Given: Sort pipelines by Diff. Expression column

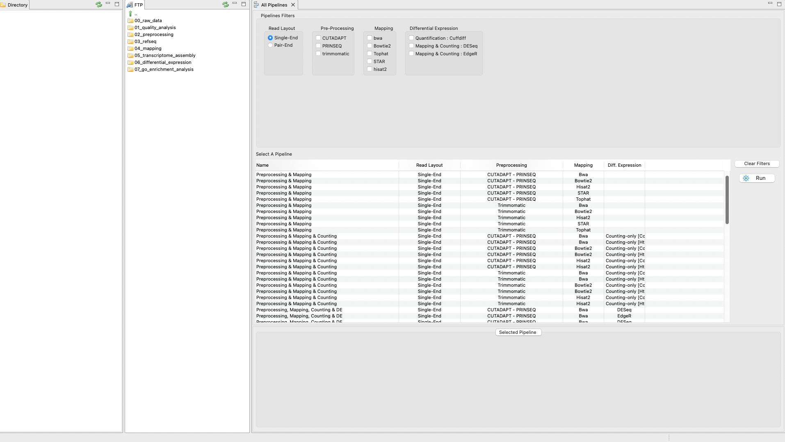Looking at the screenshot, I should coord(624,165).
